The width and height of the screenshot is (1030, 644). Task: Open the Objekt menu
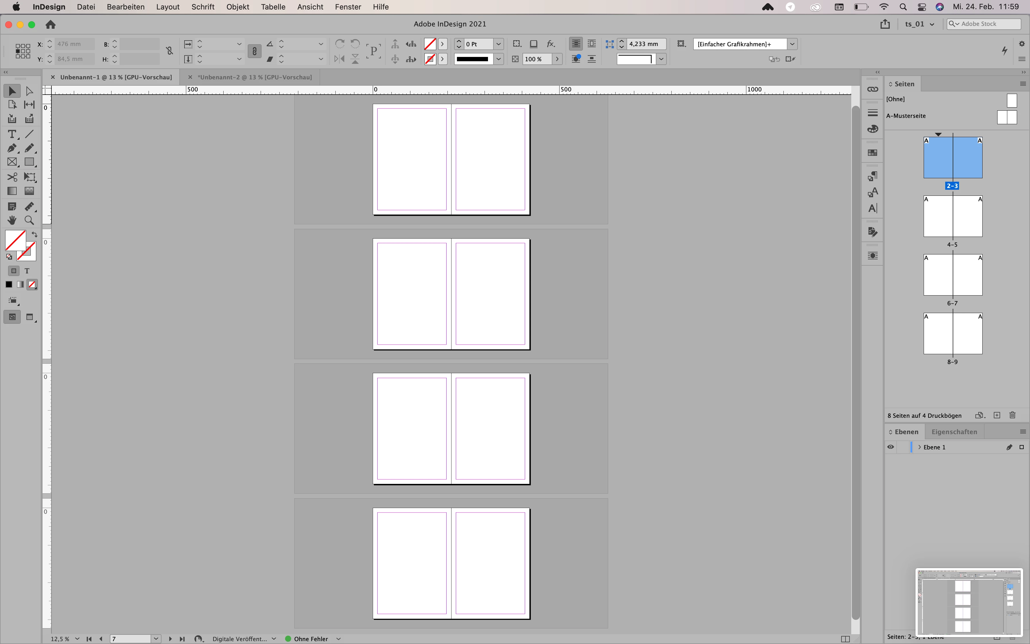(237, 7)
